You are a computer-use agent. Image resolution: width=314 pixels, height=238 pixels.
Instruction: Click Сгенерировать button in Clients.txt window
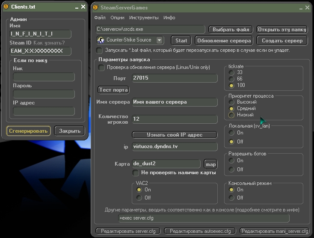click(x=28, y=131)
